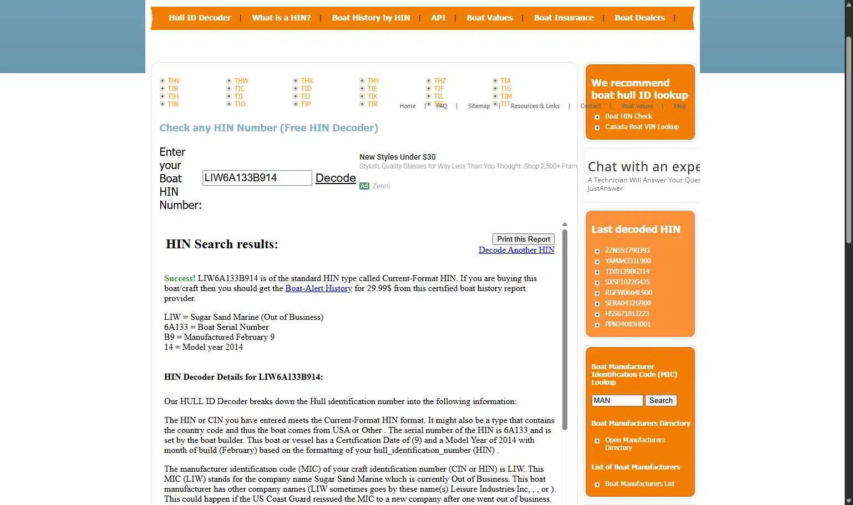Click Decode Another HIN link
This screenshot has height=505, width=853.
tap(516, 250)
